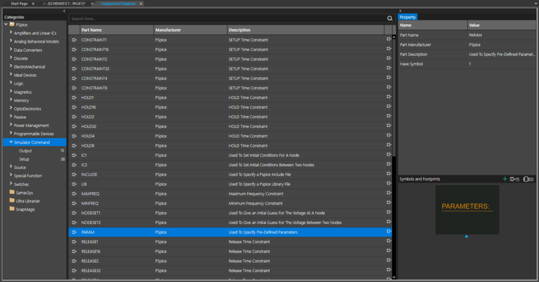539x282 pixels.
Task: Select the Output subcategory
Action: coord(25,151)
